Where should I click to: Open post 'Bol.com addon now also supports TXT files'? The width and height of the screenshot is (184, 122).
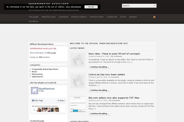[114, 98]
